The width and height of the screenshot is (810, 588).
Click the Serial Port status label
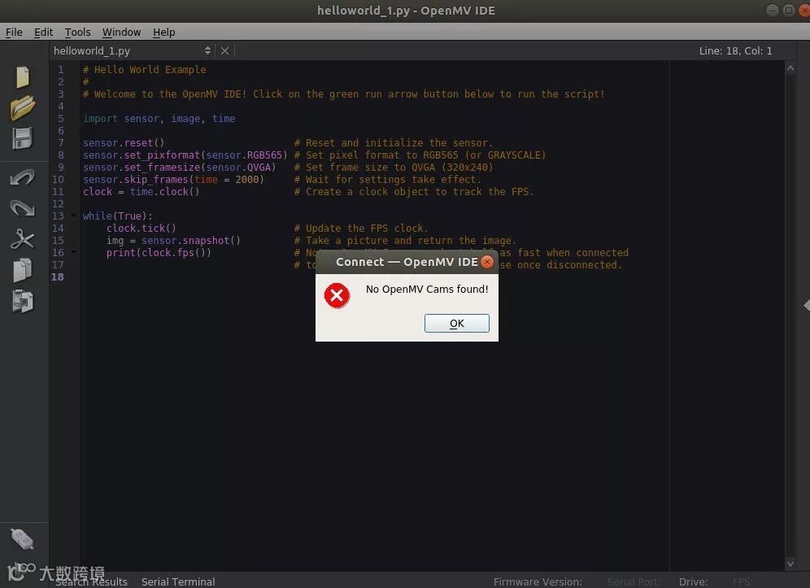pos(634,581)
